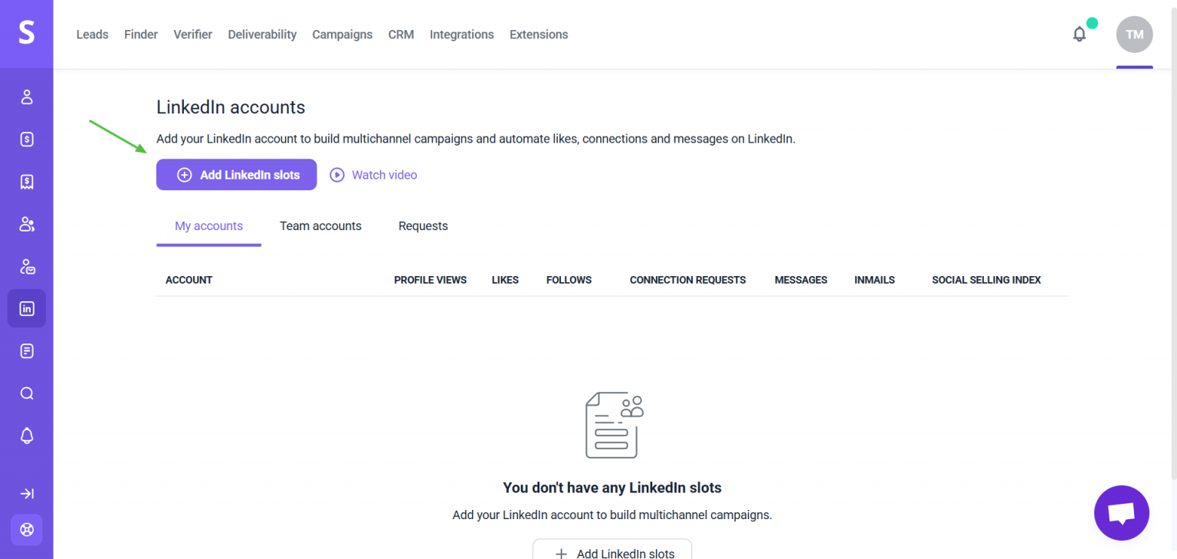The width and height of the screenshot is (1177, 559).
Task: Select the My accounts tab
Action: click(x=208, y=226)
